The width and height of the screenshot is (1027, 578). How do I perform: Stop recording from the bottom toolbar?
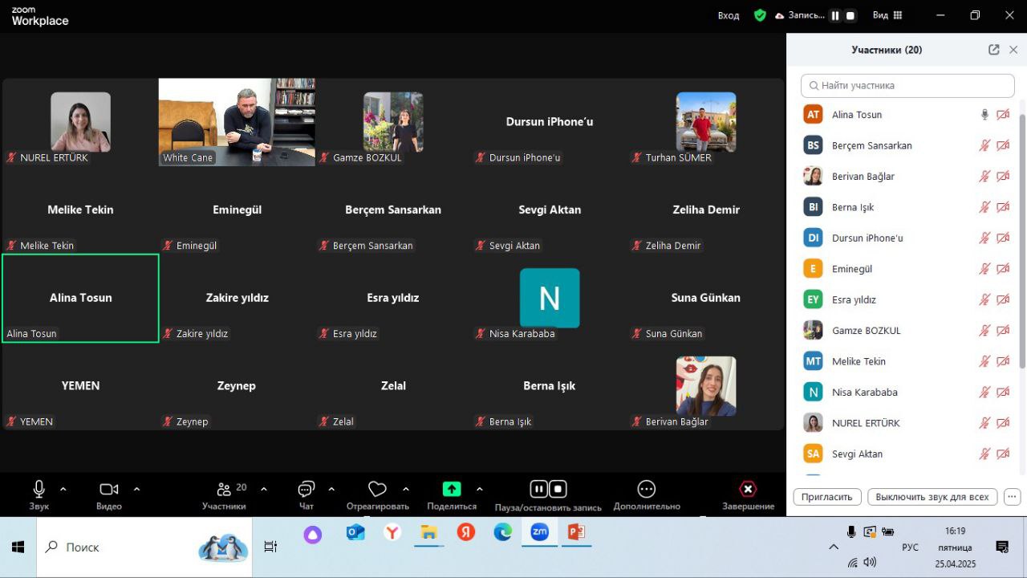(x=558, y=489)
